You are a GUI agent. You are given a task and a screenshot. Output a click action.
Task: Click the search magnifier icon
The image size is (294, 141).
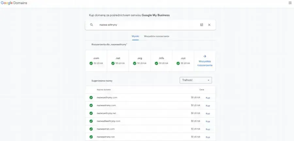pyautogui.click(x=91, y=25)
